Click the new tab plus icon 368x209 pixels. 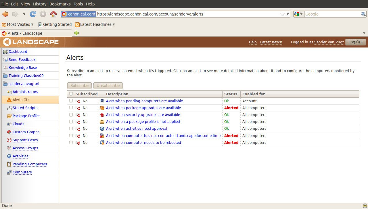click(76, 33)
